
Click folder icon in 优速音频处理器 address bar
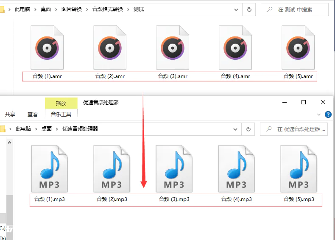(3, 129)
